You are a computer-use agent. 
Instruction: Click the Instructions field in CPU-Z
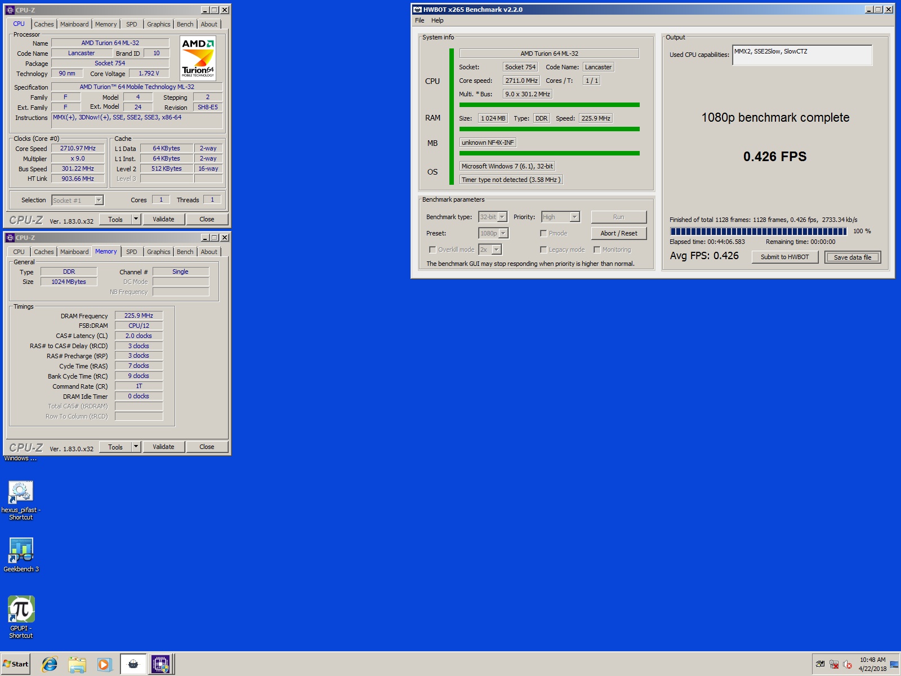click(x=137, y=121)
